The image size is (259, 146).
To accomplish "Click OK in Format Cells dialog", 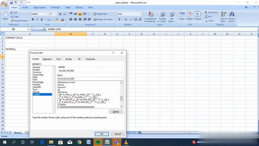I will click(102, 134).
